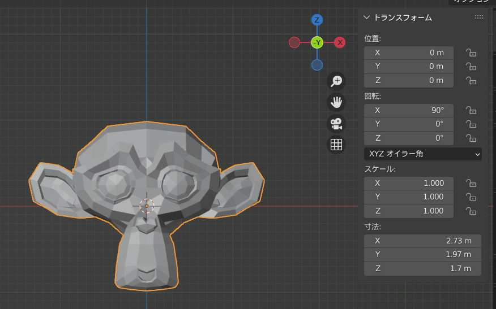Click the Location X field 0 m
This screenshot has width=496, height=309.
click(x=409, y=53)
